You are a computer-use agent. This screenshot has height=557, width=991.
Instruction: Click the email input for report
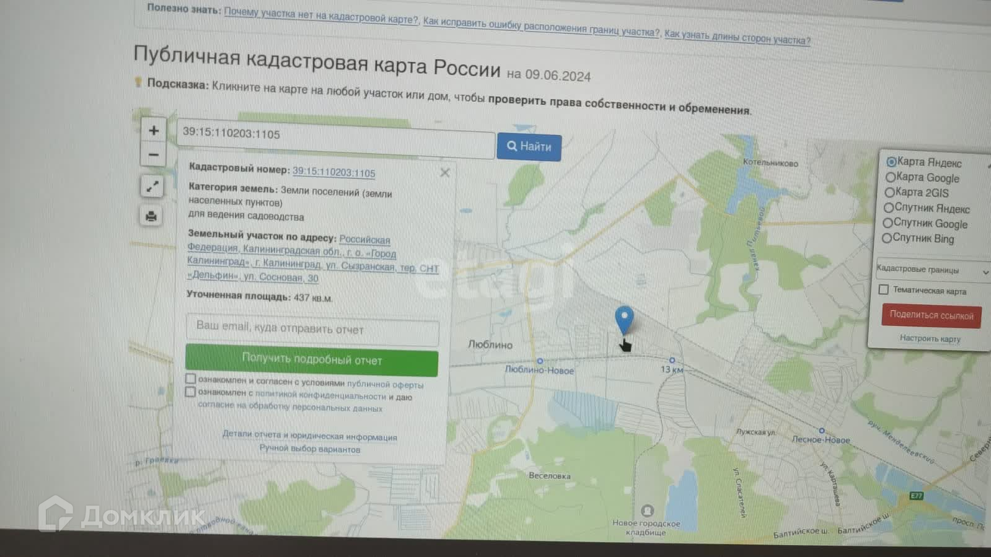[312, 329]
